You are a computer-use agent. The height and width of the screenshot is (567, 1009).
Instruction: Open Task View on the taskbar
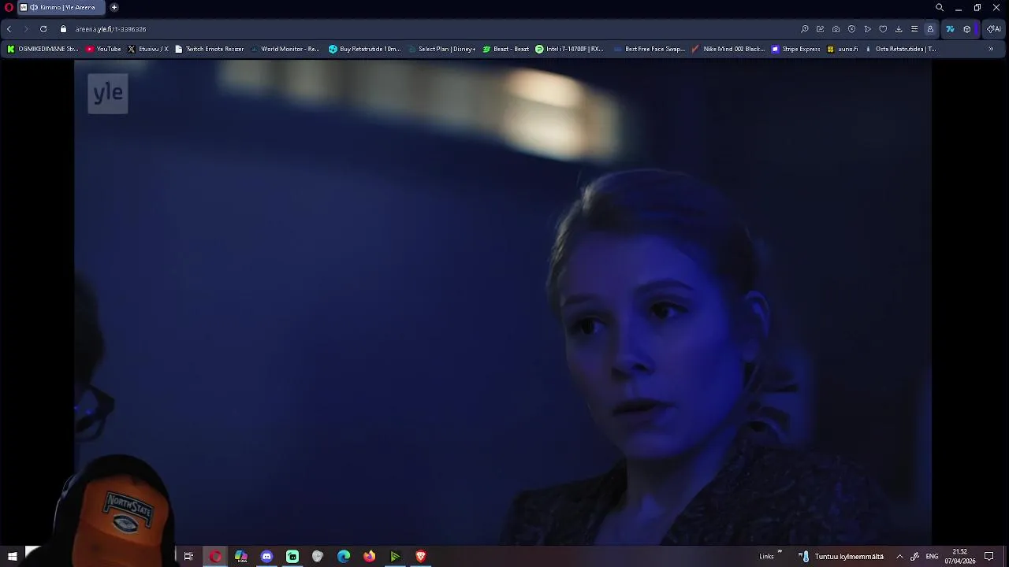pos(188,556)
